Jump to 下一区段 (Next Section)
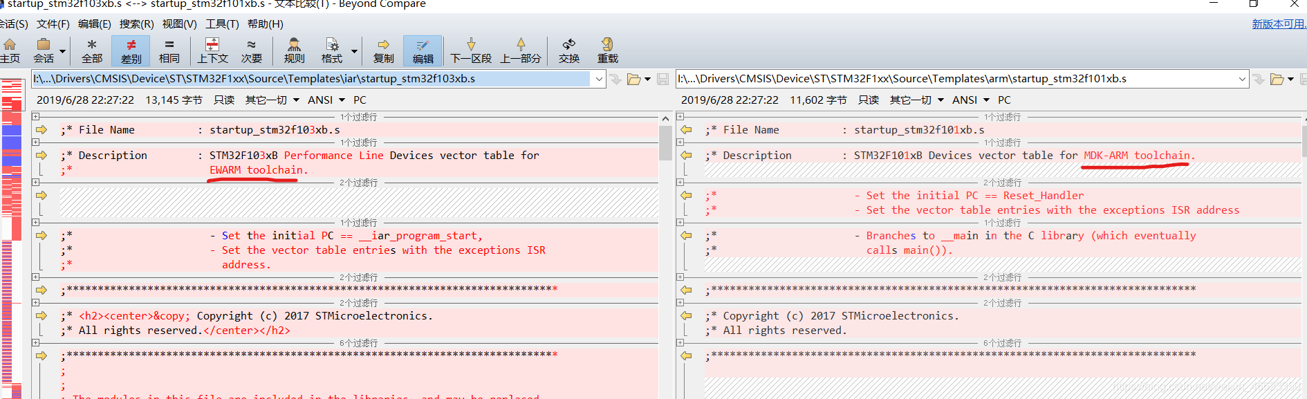The width and height of the screenshot is (1307, 399). click(471, 50)
